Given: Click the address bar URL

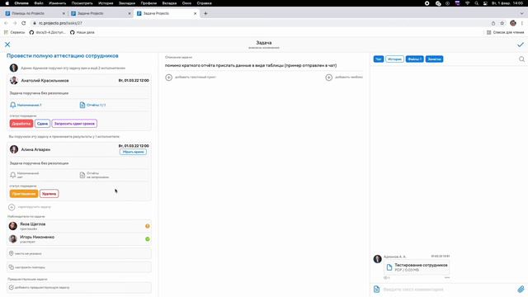Looking at the screenshot, I should (x=60, y=23).
